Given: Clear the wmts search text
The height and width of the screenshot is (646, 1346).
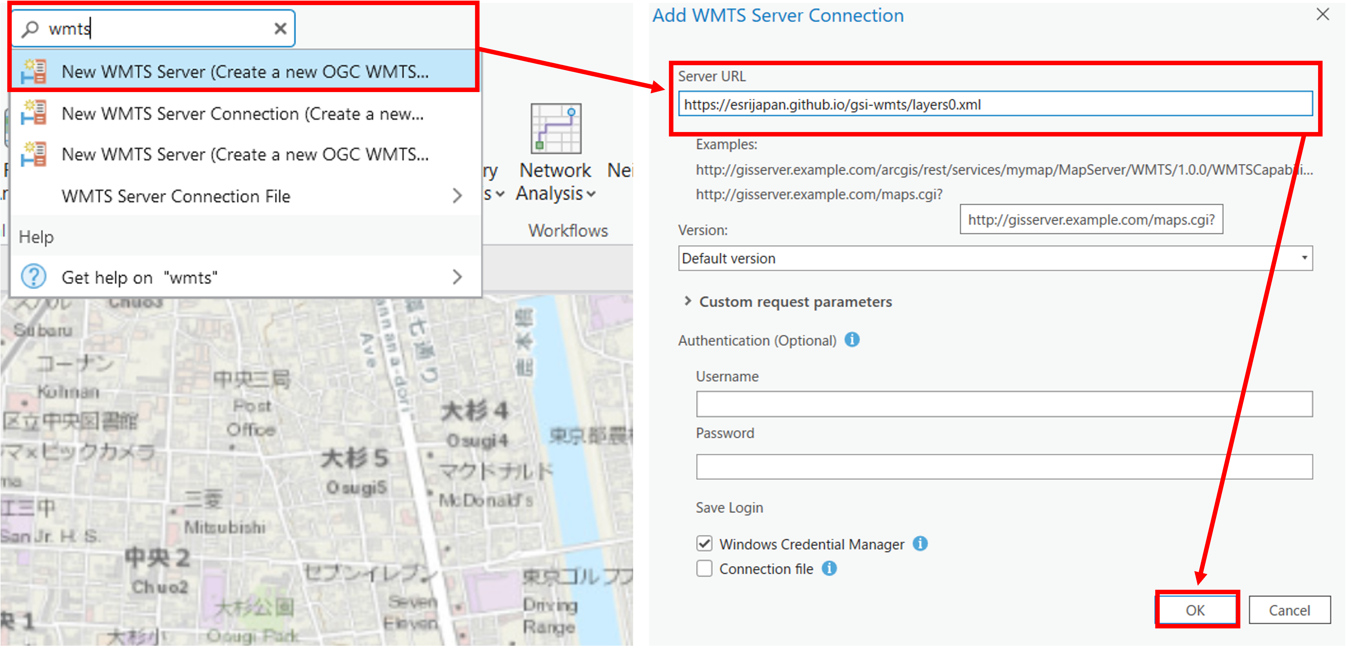Looking at the screenshot, I should (280, 29).
